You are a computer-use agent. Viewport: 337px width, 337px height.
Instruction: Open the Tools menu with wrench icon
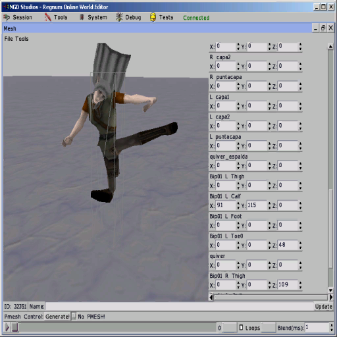48,17
